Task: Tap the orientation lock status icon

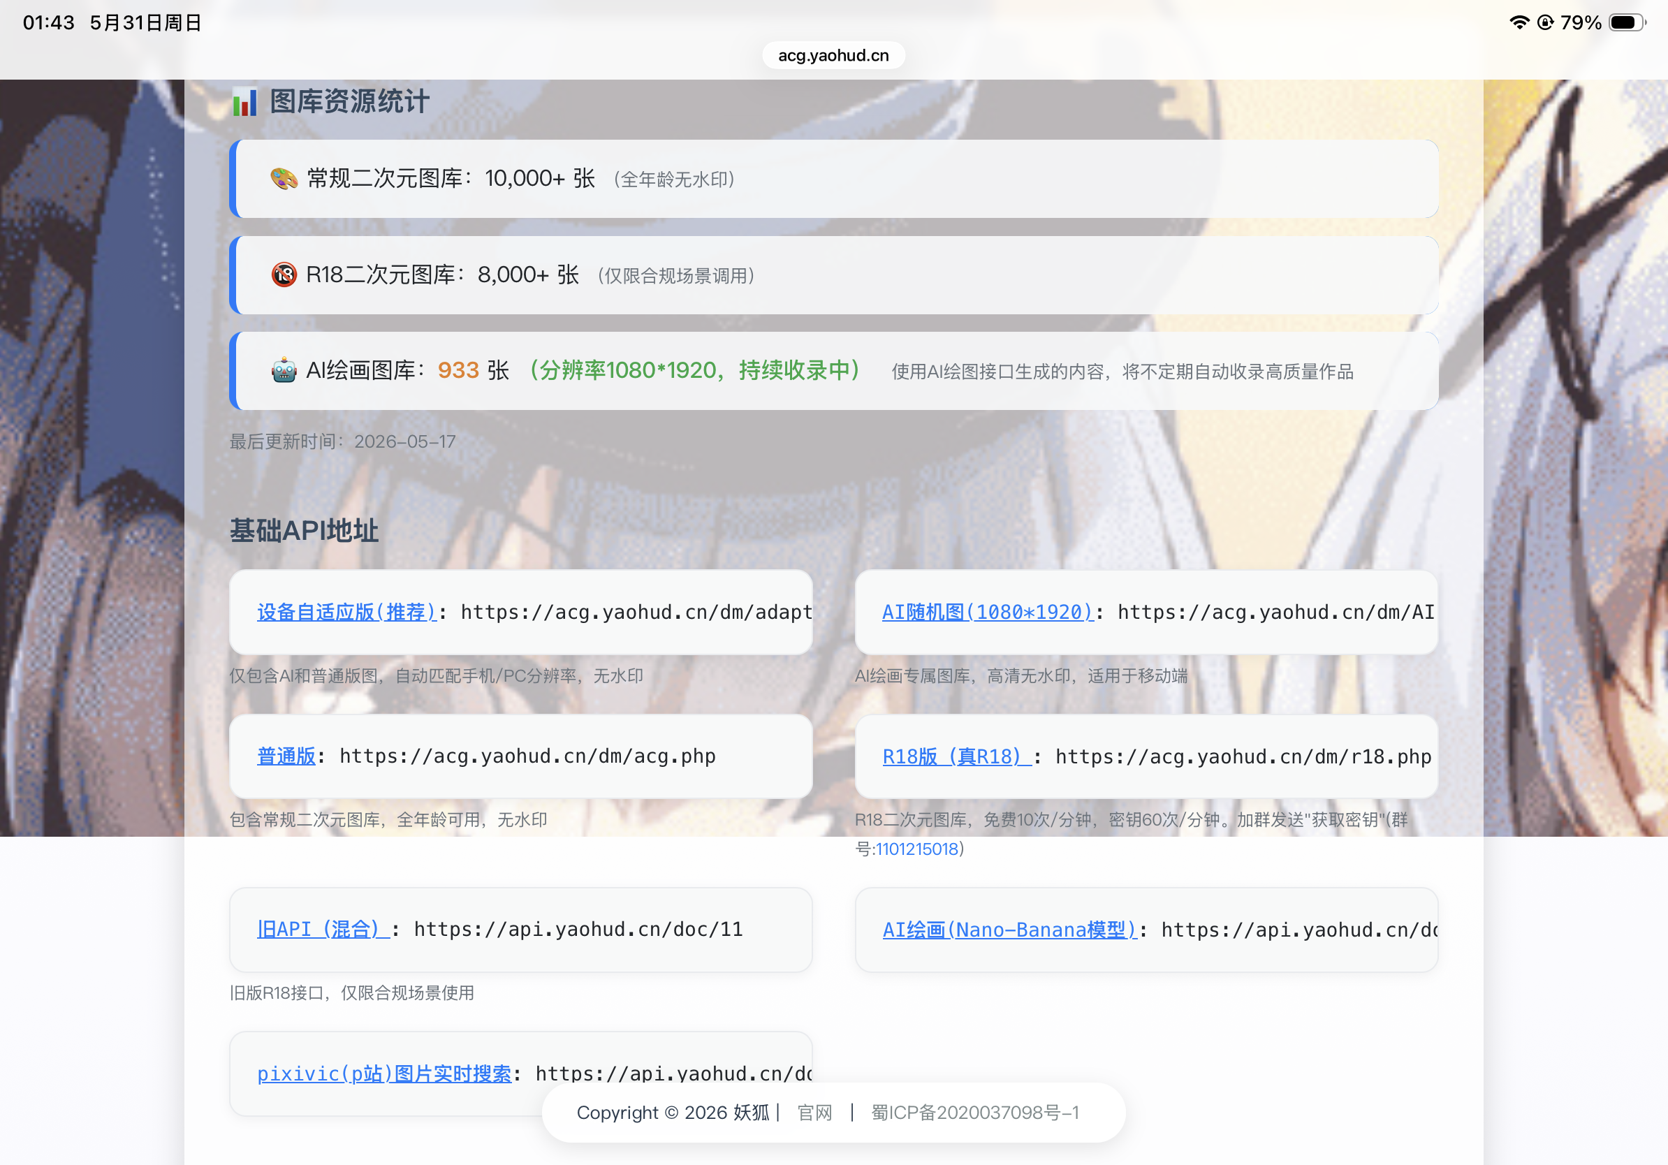Action: pyautogui.click(x=1545, y=22)
